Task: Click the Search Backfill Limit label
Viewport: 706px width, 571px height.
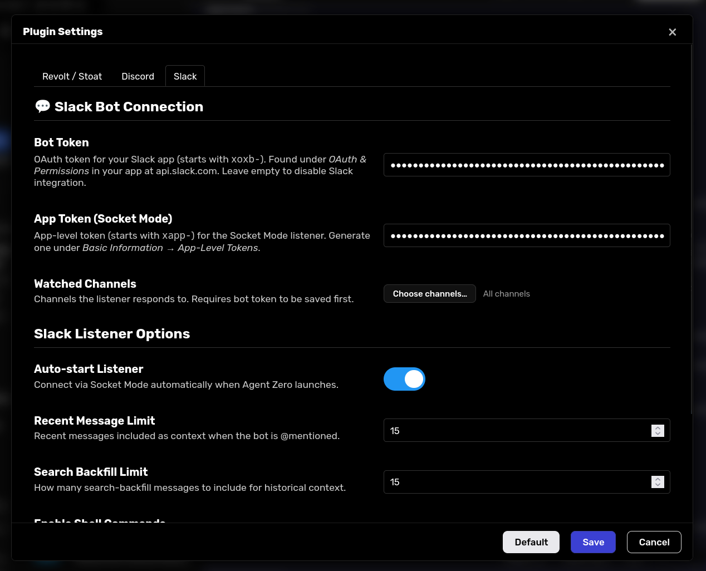Action: click(91, 472)
